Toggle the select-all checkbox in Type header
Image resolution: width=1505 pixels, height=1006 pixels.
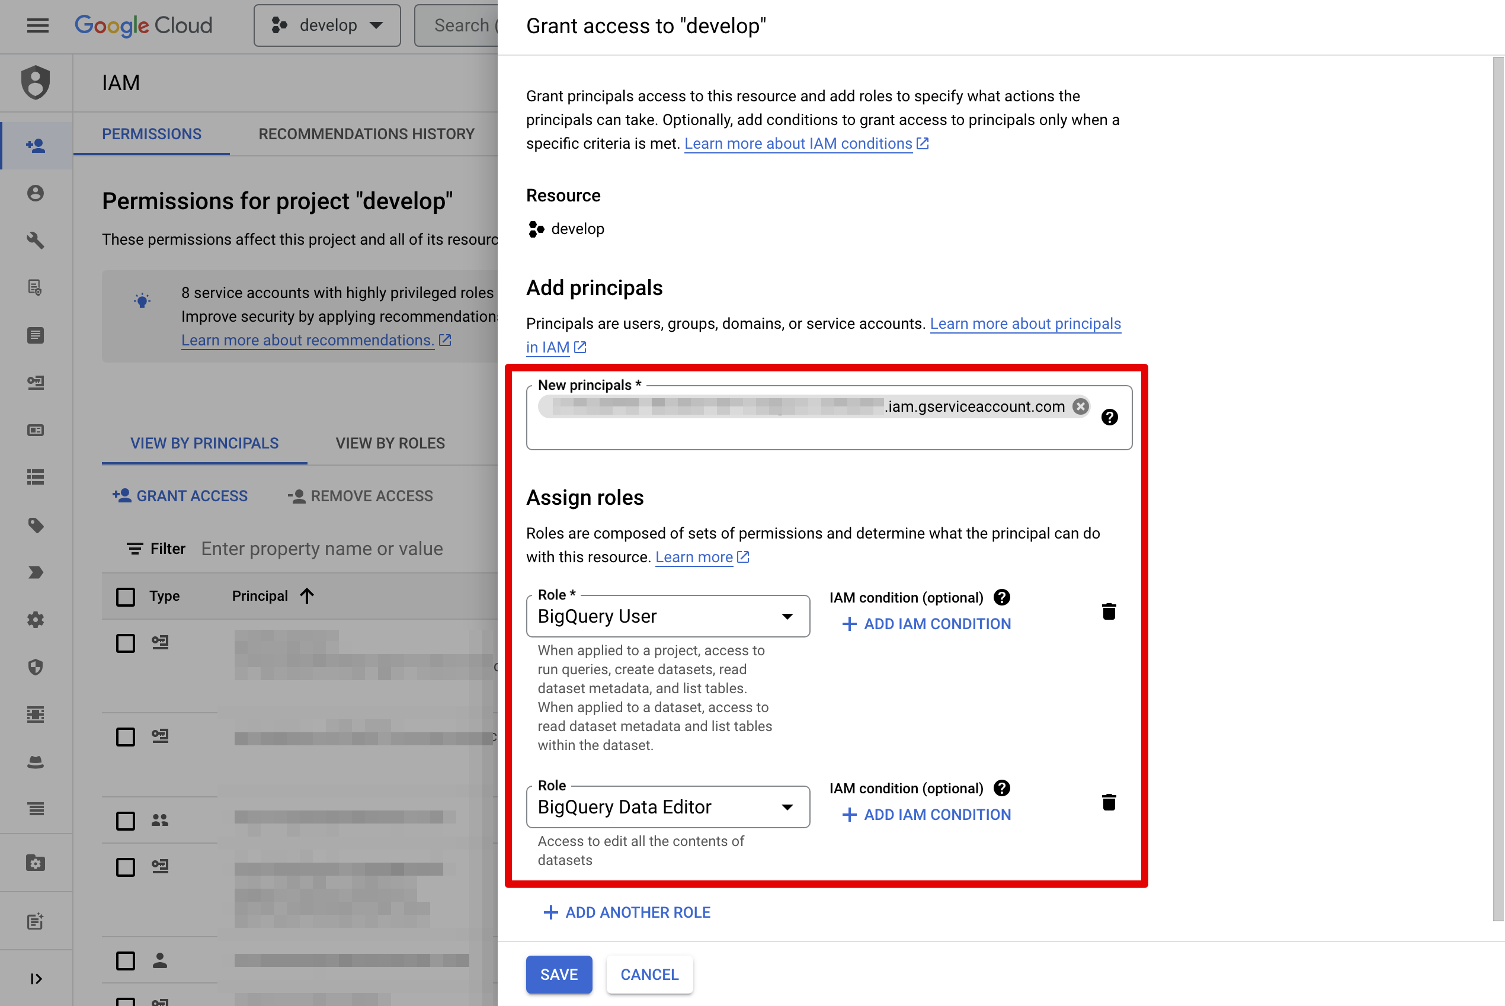(126, 596)
